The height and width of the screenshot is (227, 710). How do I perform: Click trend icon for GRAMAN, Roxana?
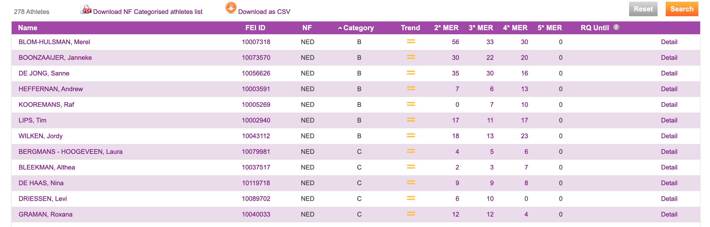click(411, 214)
